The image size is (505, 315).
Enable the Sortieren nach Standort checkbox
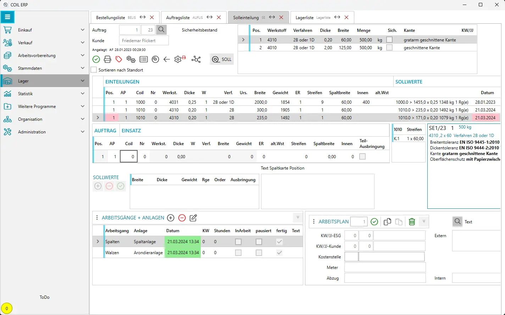[x=94, y=70]
